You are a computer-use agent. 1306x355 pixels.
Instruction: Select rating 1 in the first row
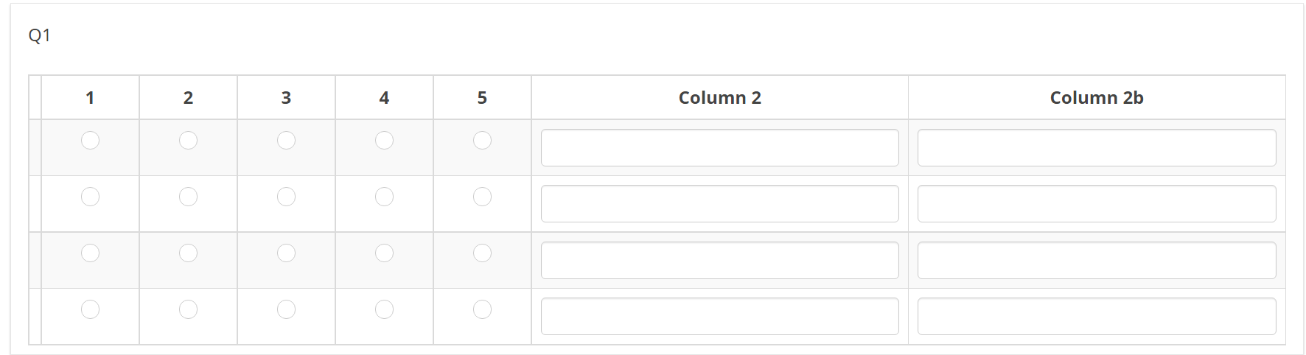pos(90,140)
